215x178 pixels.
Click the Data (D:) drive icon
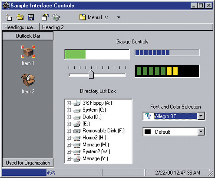click(x=77, y=117)
